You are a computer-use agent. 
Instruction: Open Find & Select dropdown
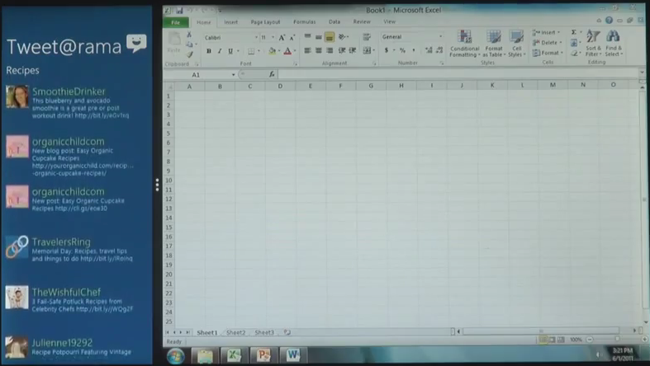tap(614, 43)
